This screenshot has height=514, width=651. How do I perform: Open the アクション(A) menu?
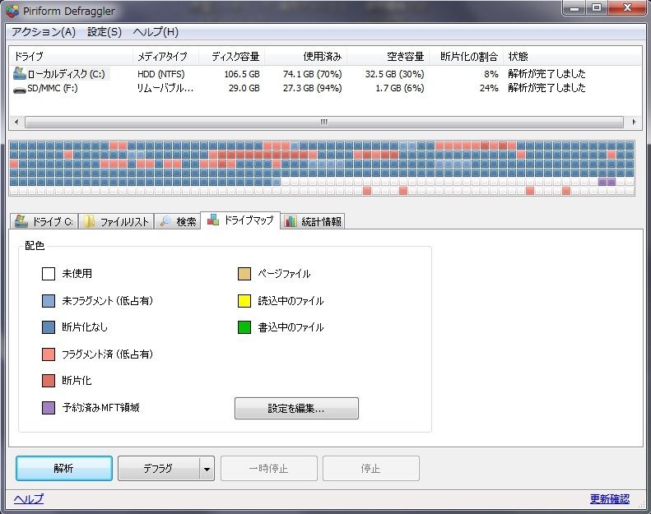[x=44, y=32]
